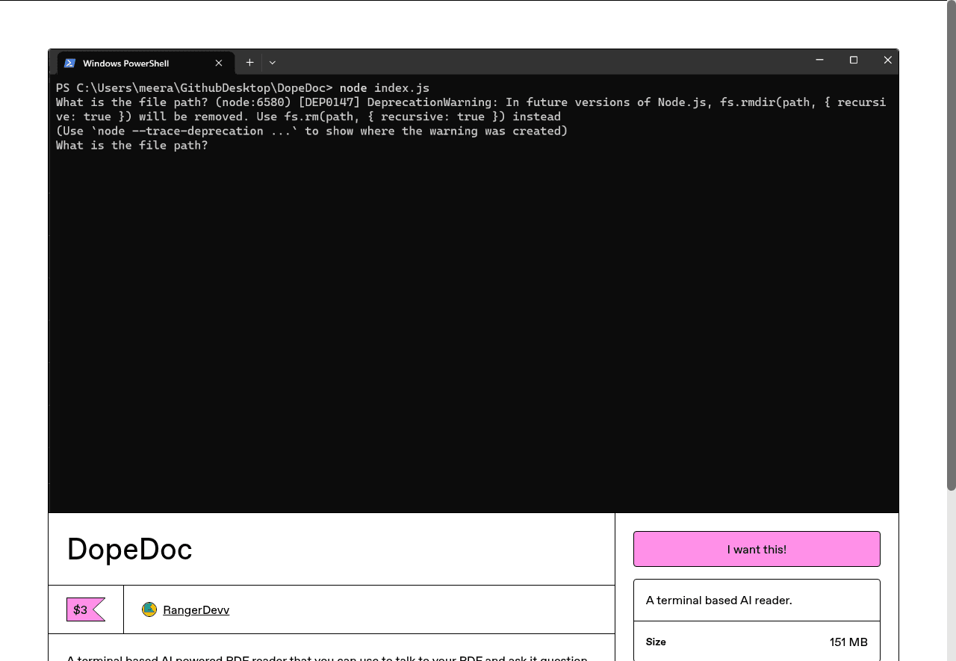
Task: Minimize the PowerShell window
Action: [x=819, y=60]
